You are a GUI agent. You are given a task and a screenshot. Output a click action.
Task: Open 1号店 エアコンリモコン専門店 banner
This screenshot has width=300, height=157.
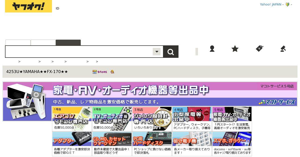[x=72, y=119]
